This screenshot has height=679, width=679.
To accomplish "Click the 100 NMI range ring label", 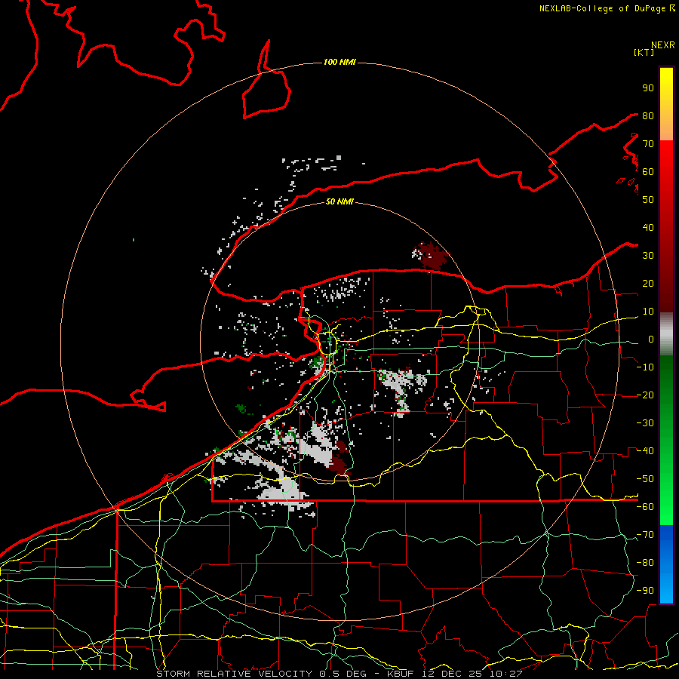I will coord(339,62).
